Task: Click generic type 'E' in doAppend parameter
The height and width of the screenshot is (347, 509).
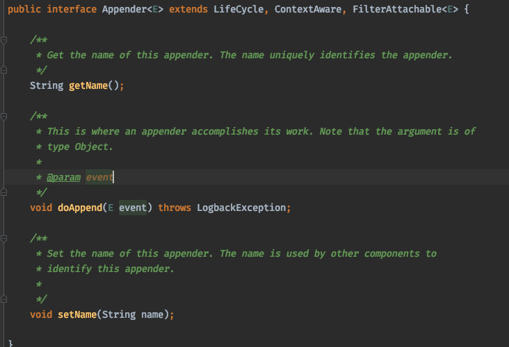Action: click(111, 208)
